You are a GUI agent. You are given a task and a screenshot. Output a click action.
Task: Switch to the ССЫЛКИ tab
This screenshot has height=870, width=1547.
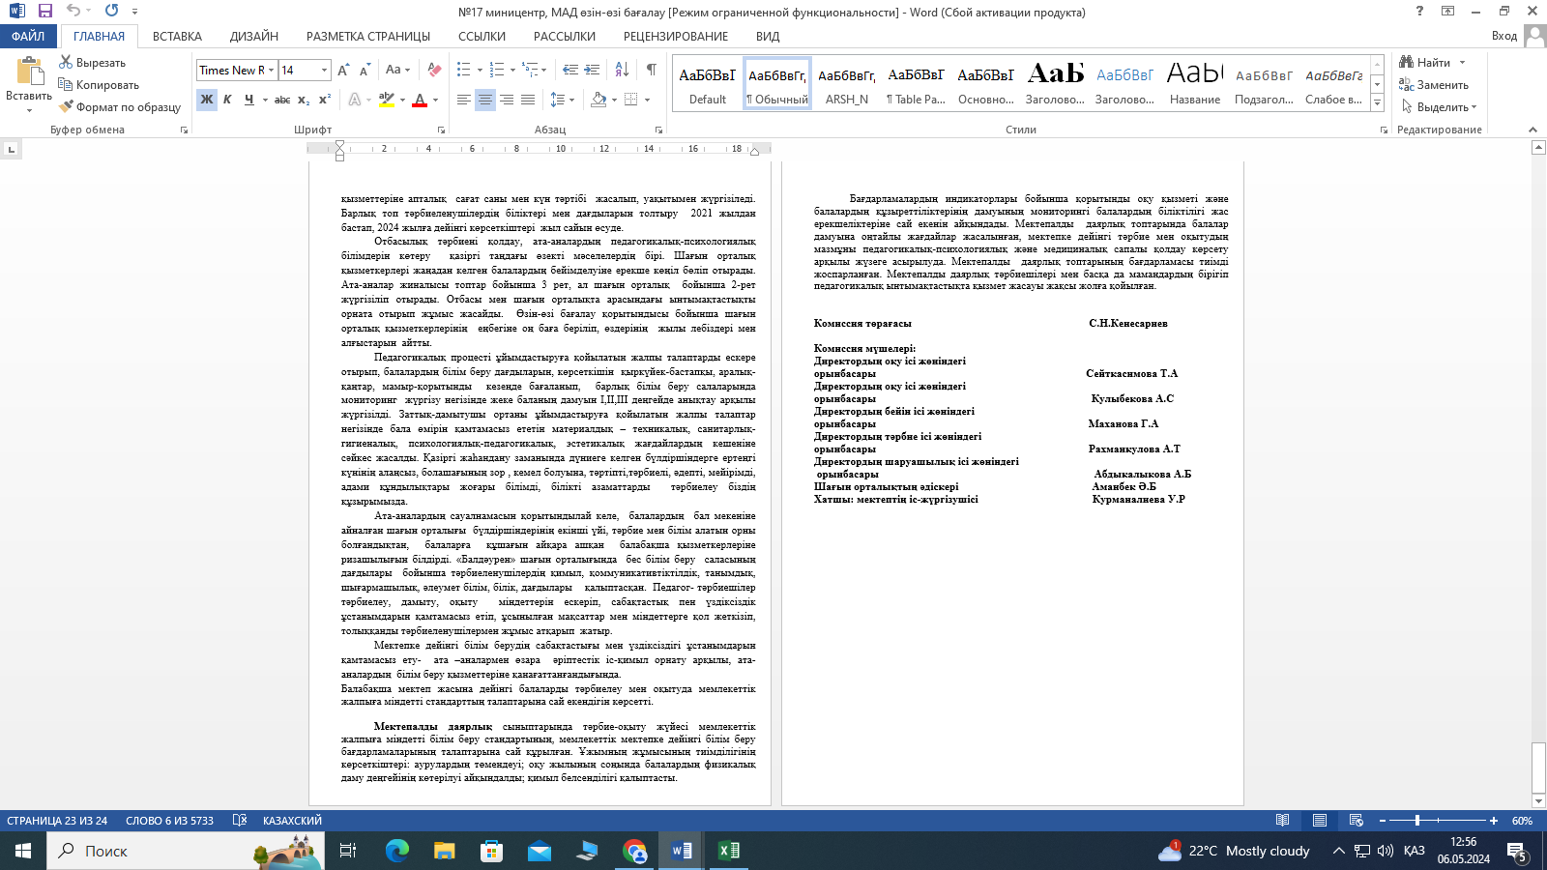pyautogui.click(x=482, y=36)
